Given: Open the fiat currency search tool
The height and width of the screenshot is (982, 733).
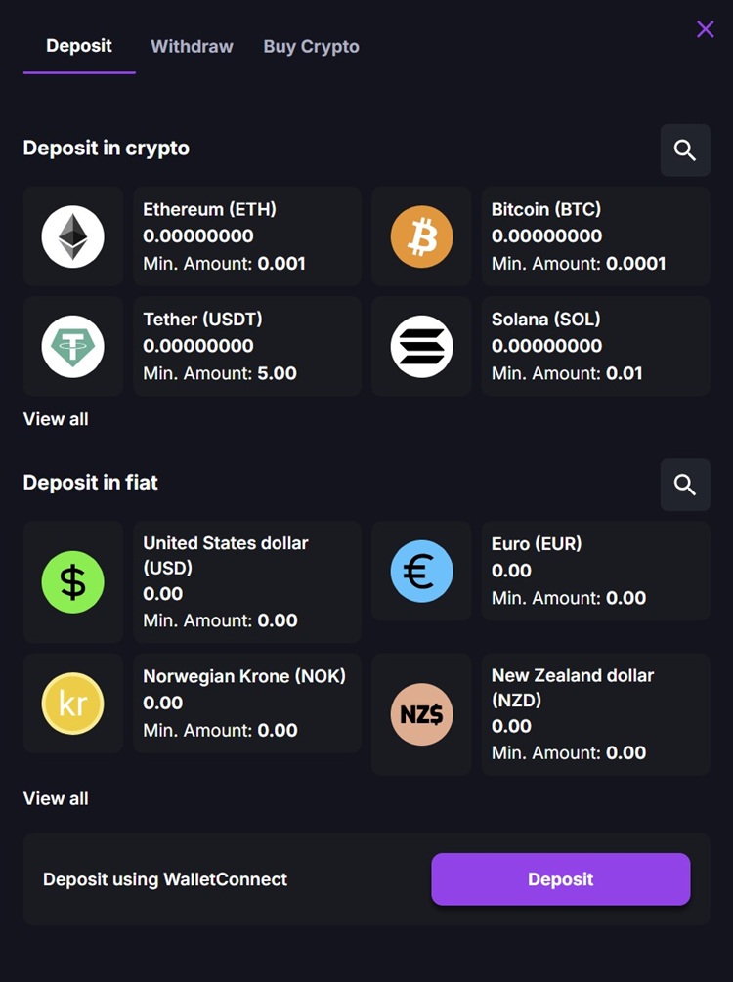Looking at the screenshot, I should point(685,485).
